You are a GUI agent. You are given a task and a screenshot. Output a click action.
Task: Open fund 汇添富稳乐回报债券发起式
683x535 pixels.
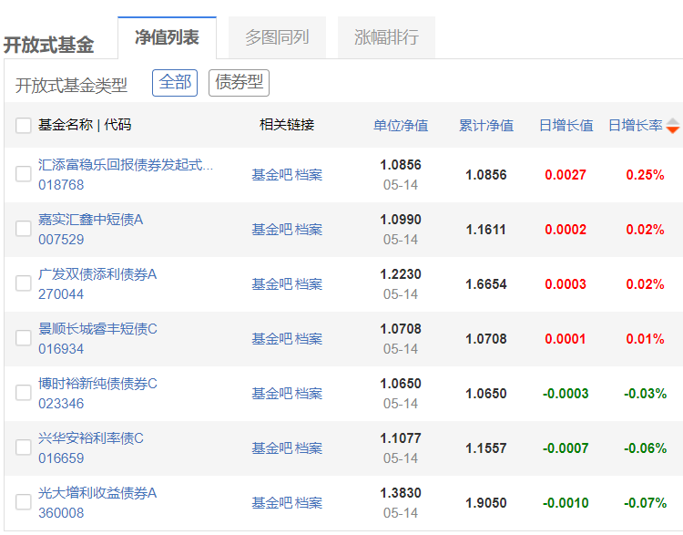(126, 165)
